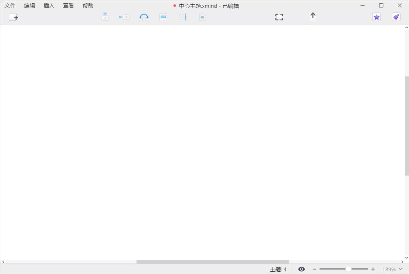Zoom out with the minus button
The image size is (409, 274).
pos(314,269)
